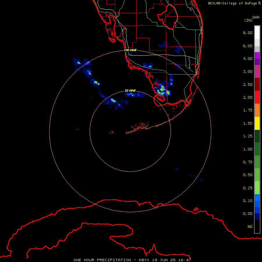262x262 pixels.
Task: Pick the white swatch beside 8.00
Action: 257,33
